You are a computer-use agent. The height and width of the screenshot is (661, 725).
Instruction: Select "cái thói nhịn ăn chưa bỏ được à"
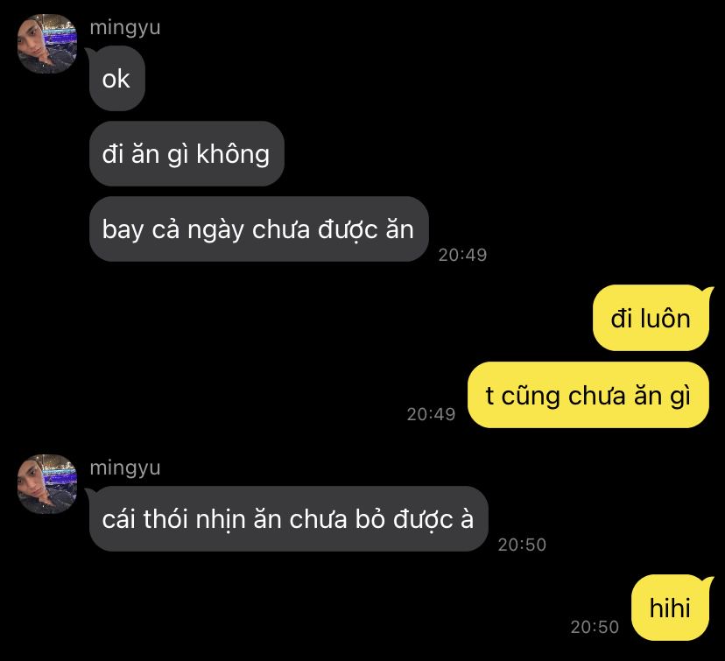coord(289,518)
